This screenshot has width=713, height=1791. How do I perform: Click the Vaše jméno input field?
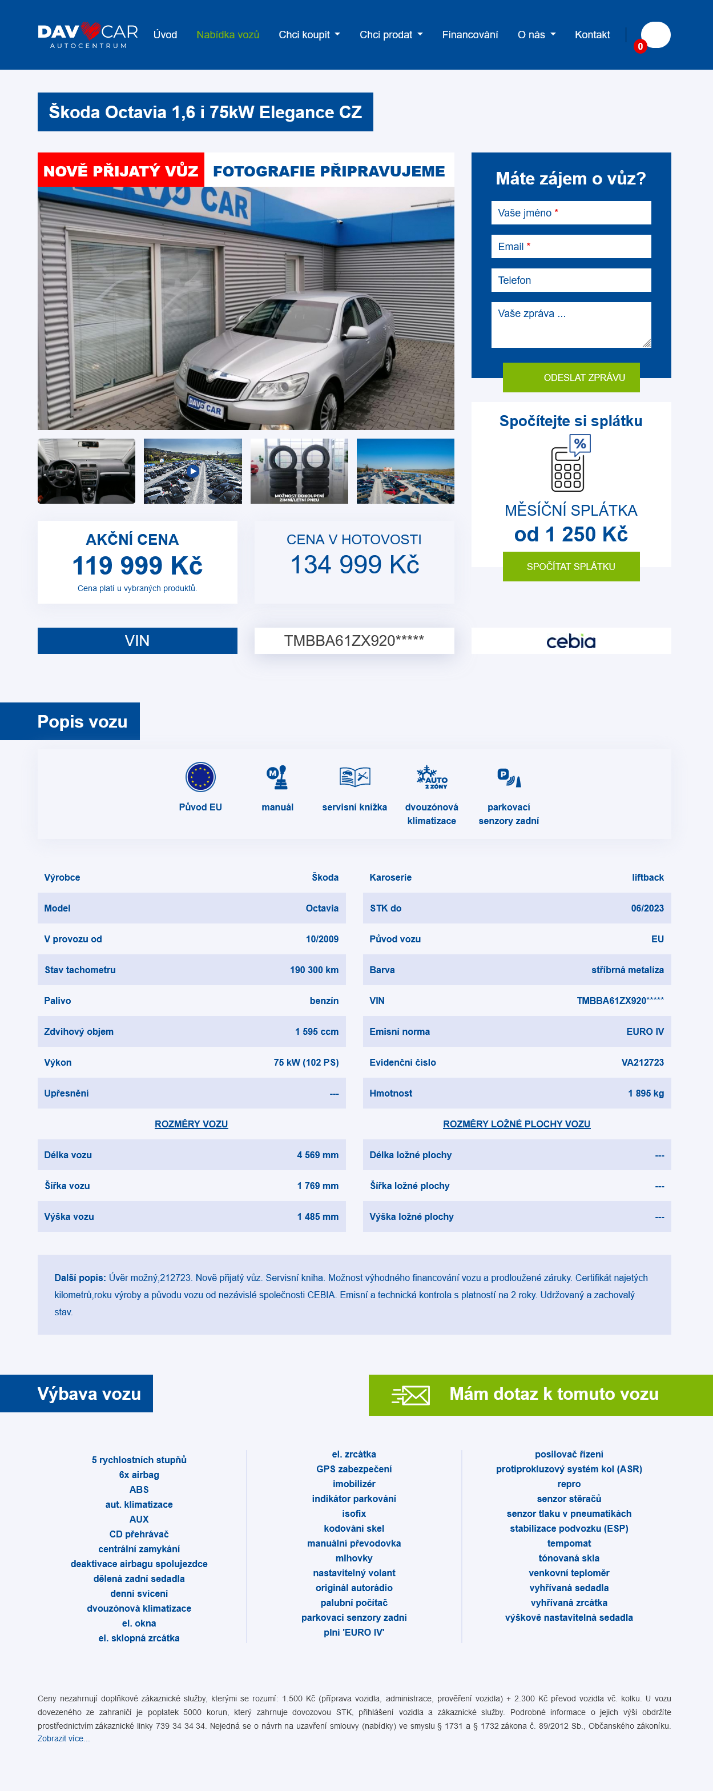click(x=571, y=213)
